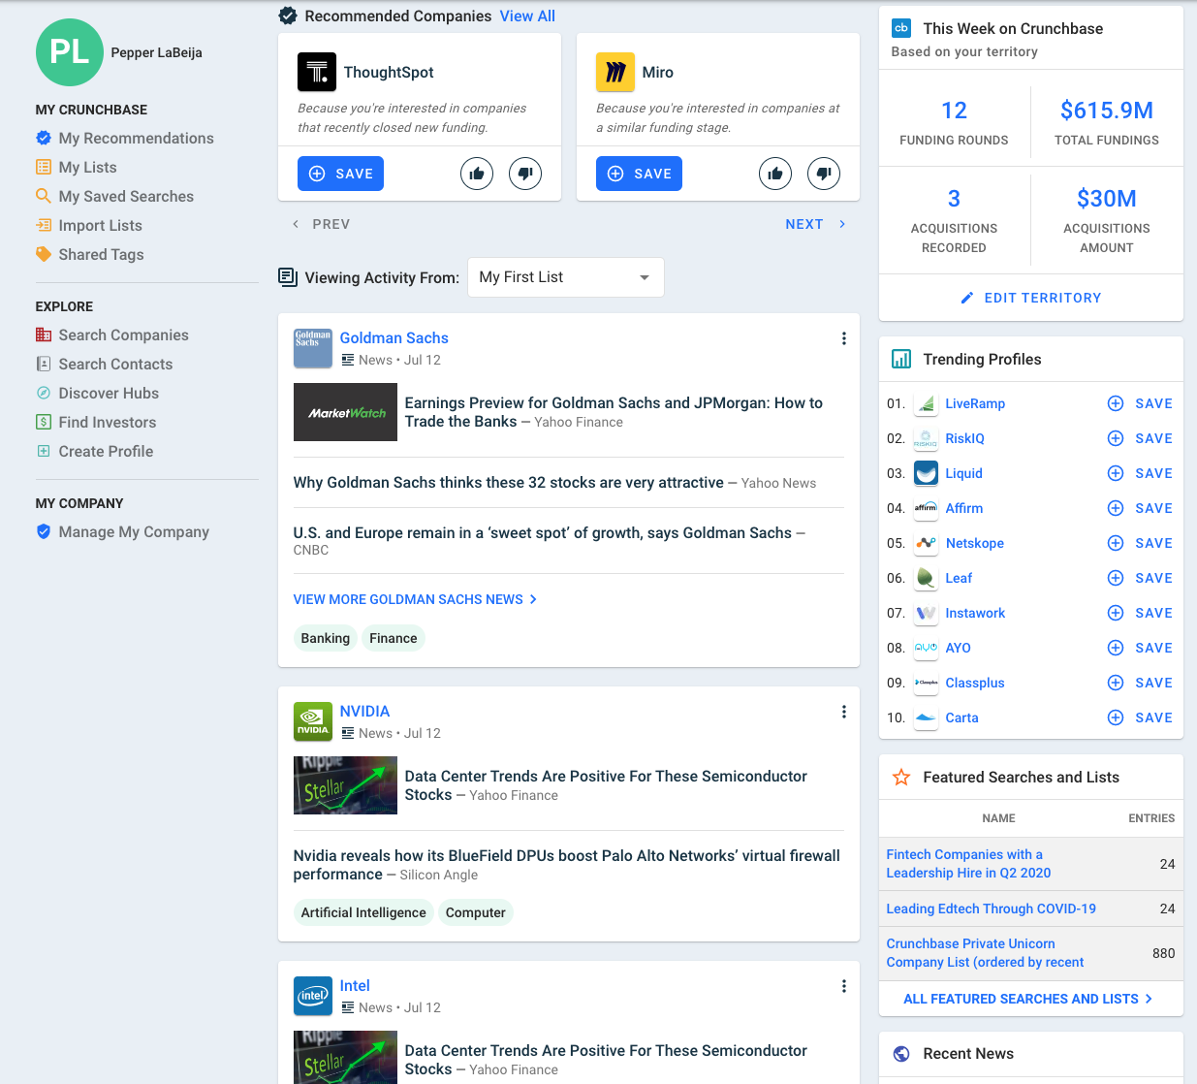Open Leading Edtech Through COVID-19 list
The width and height of the screenshot is (1197, 1084).
pos(992,909)
